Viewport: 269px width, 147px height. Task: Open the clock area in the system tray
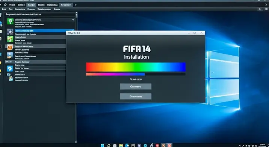pyautogui.click(x=263, y=145)
